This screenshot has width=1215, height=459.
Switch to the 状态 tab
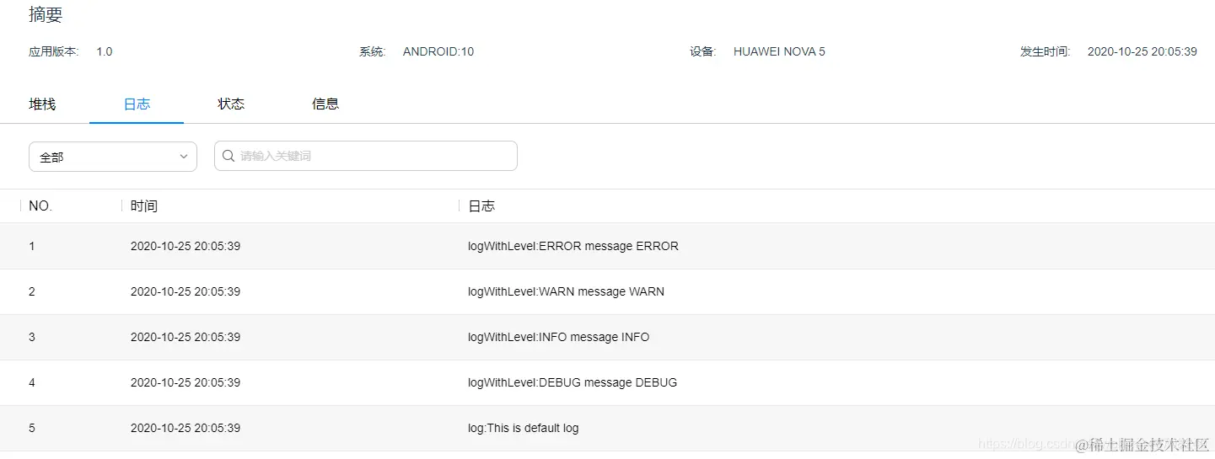click(x=231, y=104)
